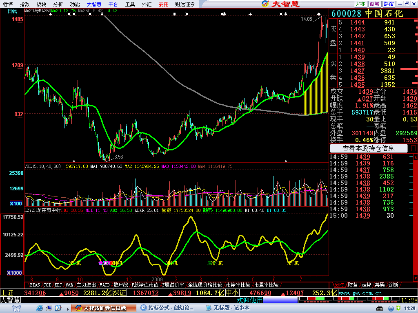Select the 诊断 panel tab
The image size is (418, 313).
(x=393, y=285)
